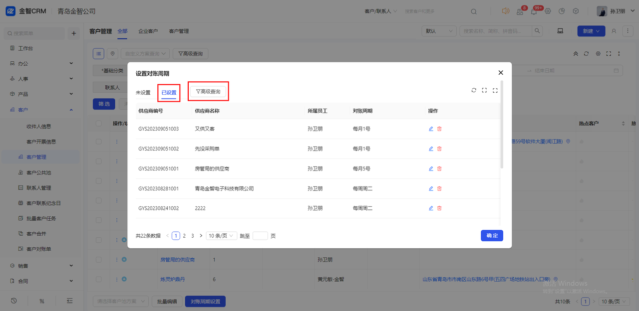
Task: Delete the supplier named 2222
Action: (439, 208)
